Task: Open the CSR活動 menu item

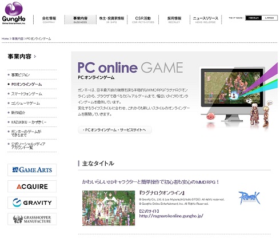Action: (x=143, y=19)
